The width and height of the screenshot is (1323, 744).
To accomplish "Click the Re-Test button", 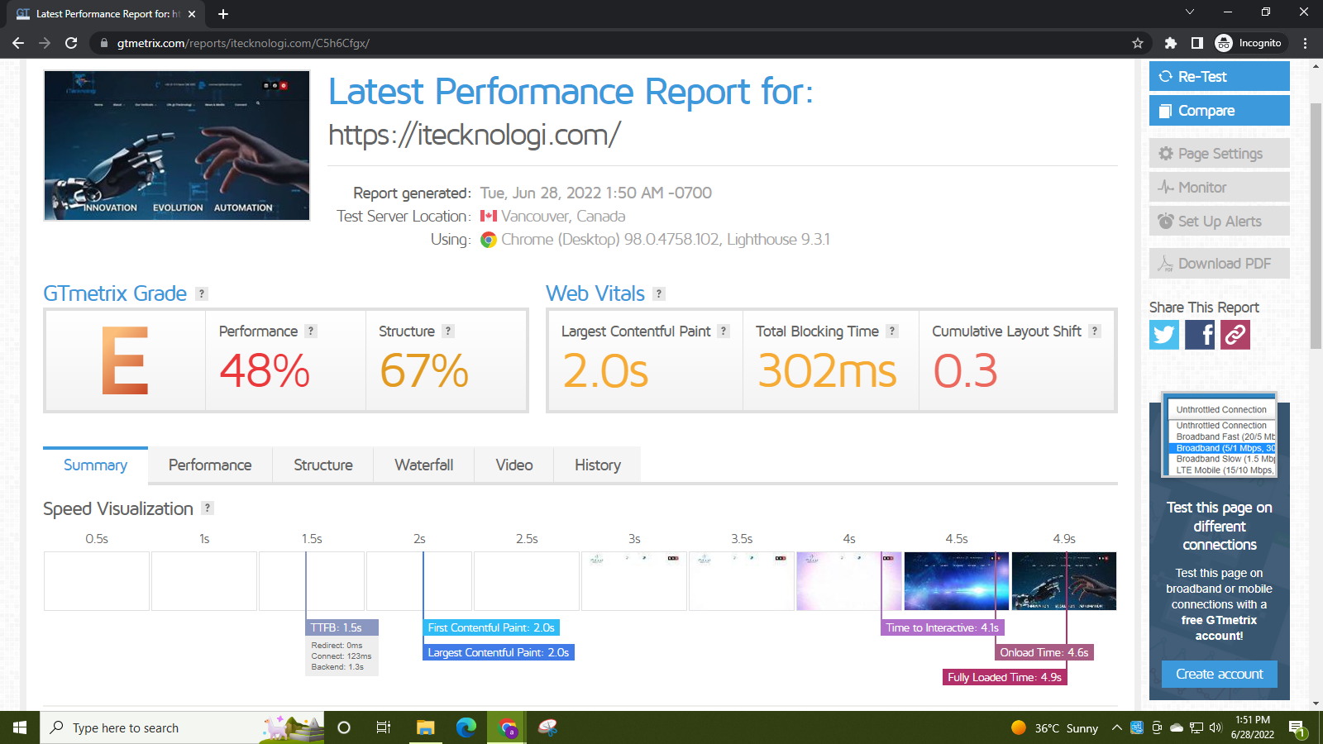I will (1219, 77).
